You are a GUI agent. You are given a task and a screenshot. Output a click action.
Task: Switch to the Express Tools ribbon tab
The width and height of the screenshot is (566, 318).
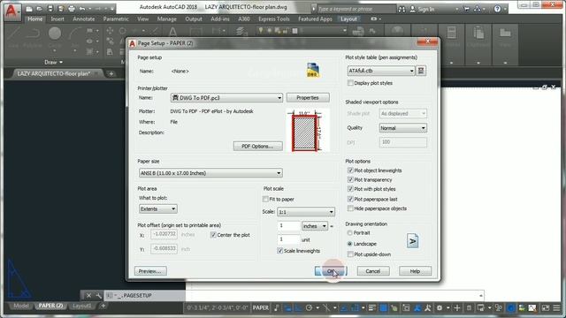274,19
